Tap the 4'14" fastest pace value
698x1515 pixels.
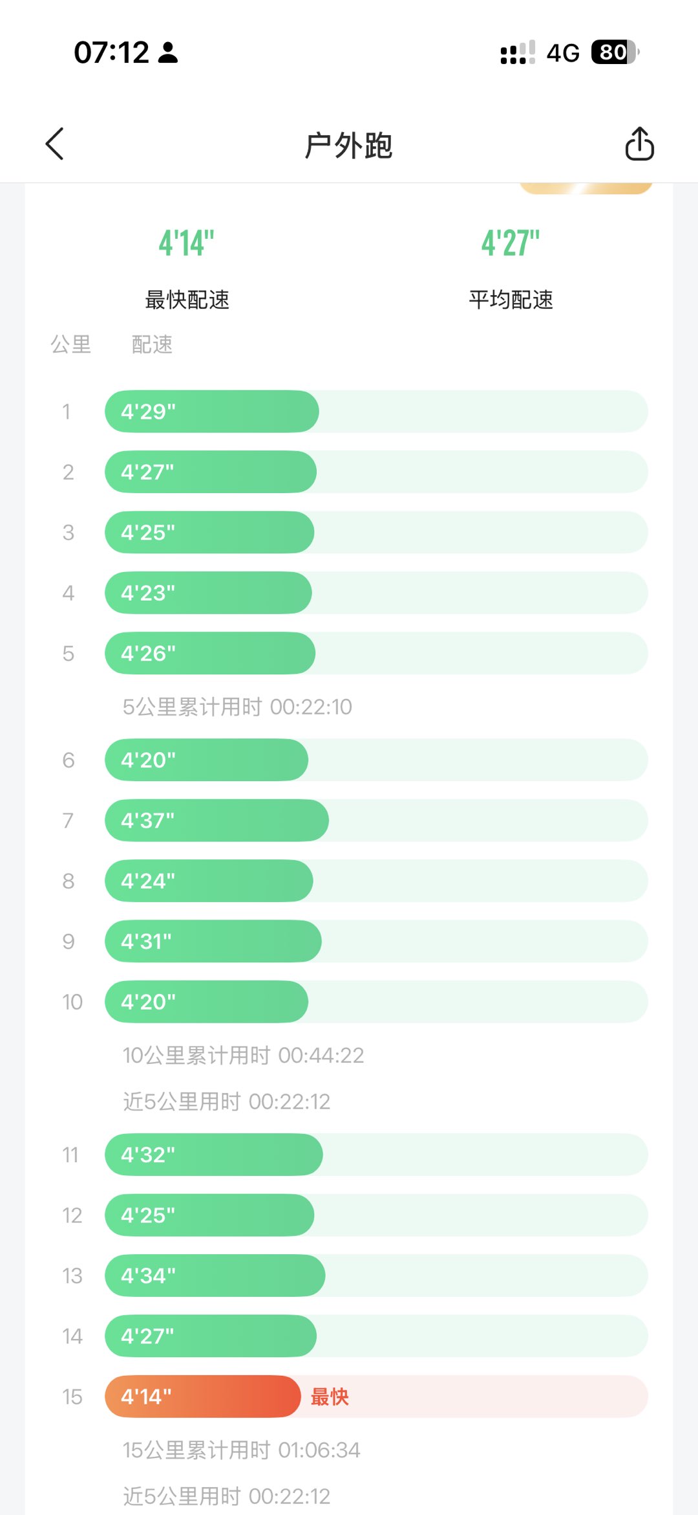point(187,243)
